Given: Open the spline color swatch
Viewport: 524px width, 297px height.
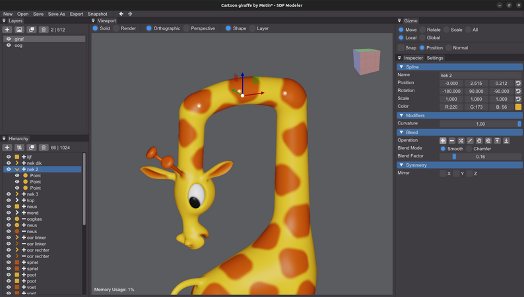Looking at the screenshot, I should 518,107.
